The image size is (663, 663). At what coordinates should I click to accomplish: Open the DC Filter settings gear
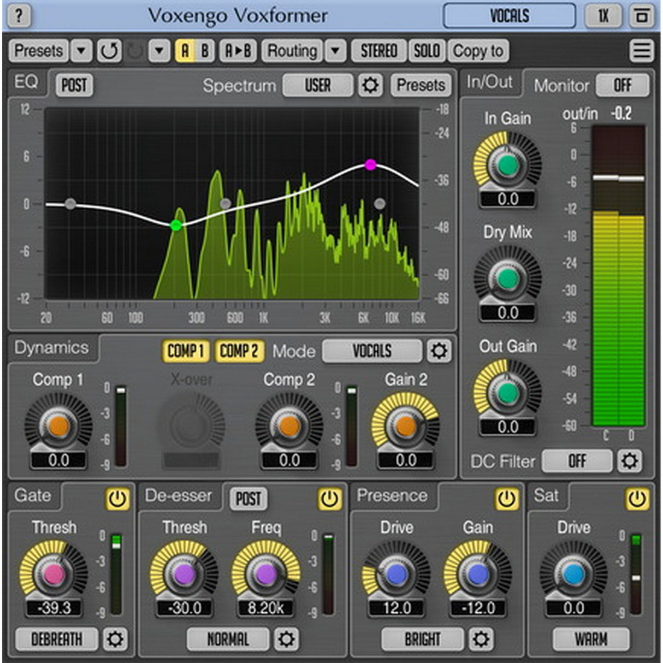coord(630,461)
